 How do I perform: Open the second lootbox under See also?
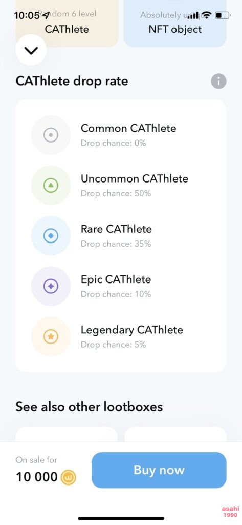pos(175,434)
